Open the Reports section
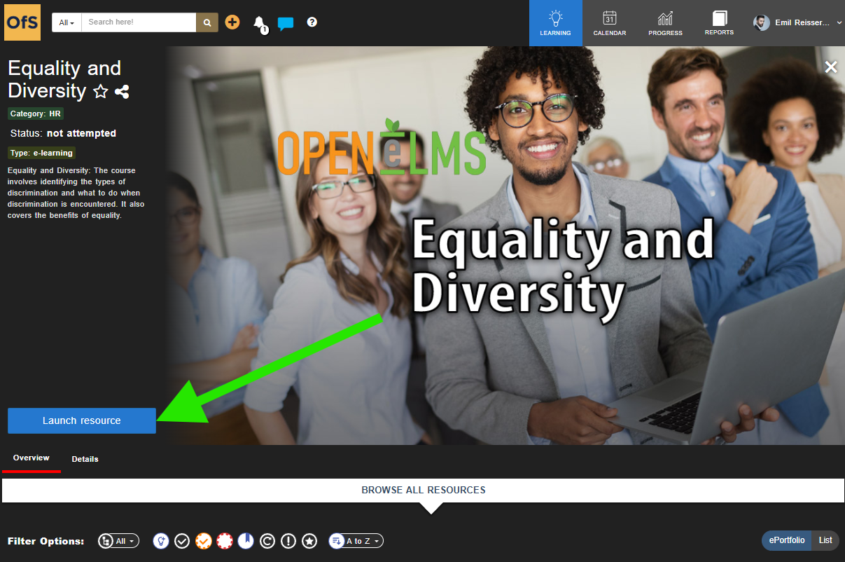Image resolution: width=845 pixels, height=562 pixels. 720,23
